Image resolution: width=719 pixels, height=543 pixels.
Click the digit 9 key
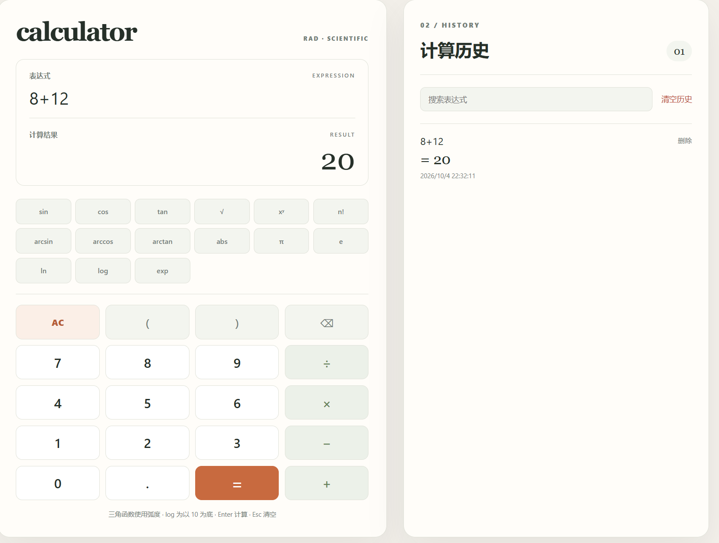(x=237, y=363)
